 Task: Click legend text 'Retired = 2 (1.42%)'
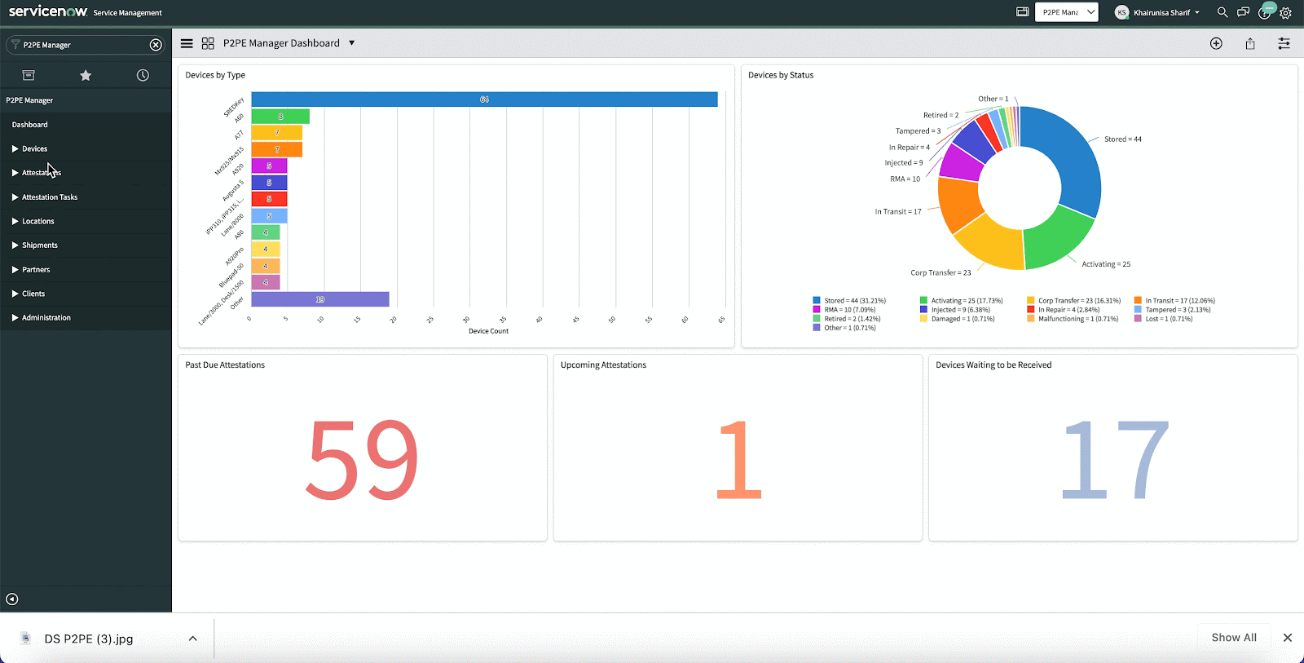pyautogui.click(x=852, y=319)
